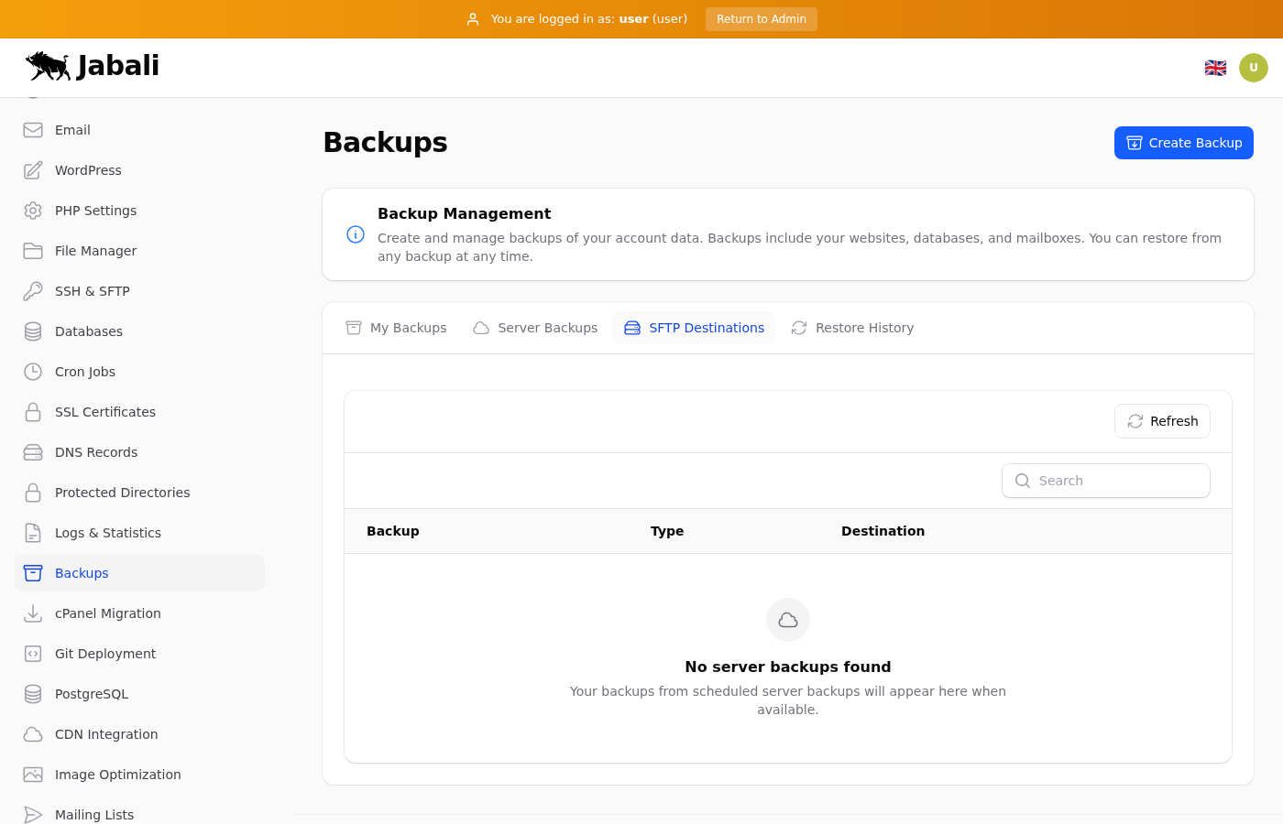Click the Refresh button
Screen dimensions: 1283x824
point(1162,421)
